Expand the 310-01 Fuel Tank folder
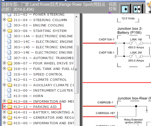The image size is (151, 126). (x=4, y=68)
